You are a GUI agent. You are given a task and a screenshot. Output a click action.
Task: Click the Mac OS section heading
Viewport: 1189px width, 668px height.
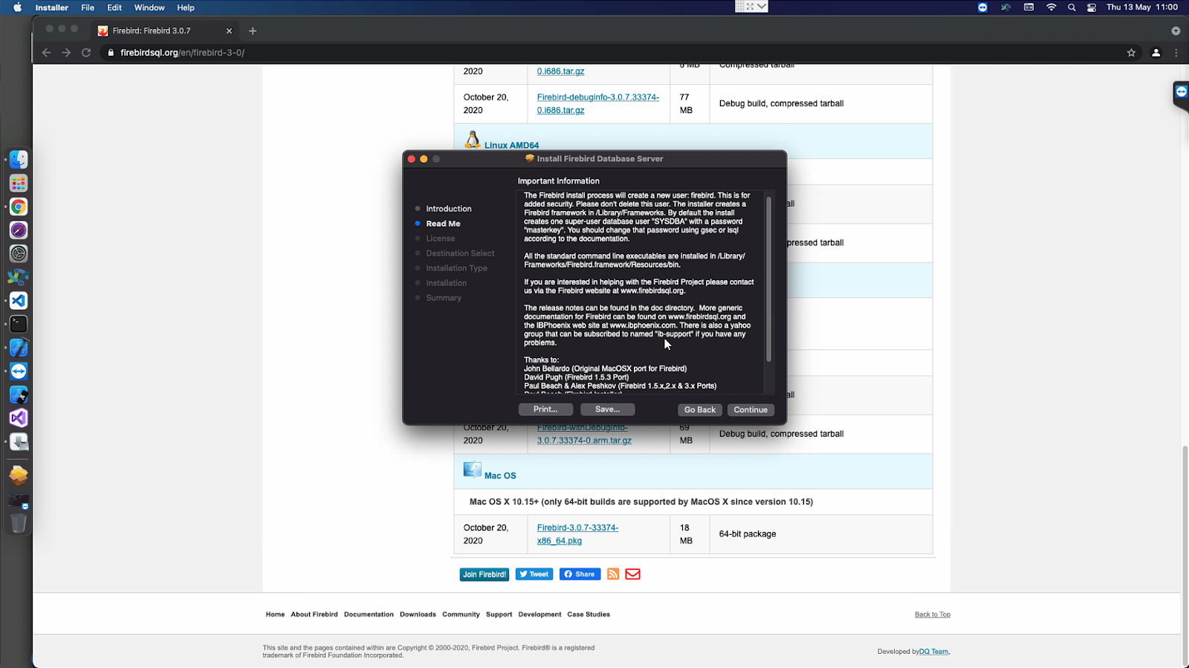pyautogui.click(x=500, y=476)
